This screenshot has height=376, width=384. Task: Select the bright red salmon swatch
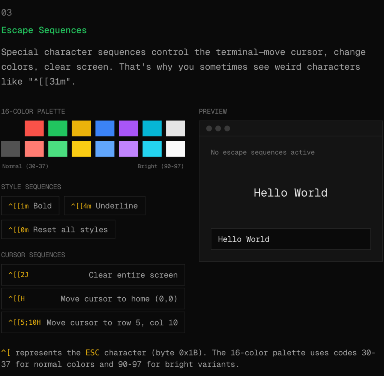click(34, 149)
